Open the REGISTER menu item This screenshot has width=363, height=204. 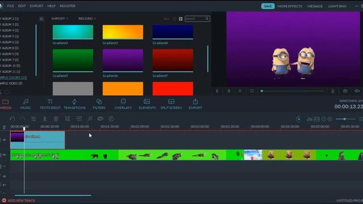(67, 6)
